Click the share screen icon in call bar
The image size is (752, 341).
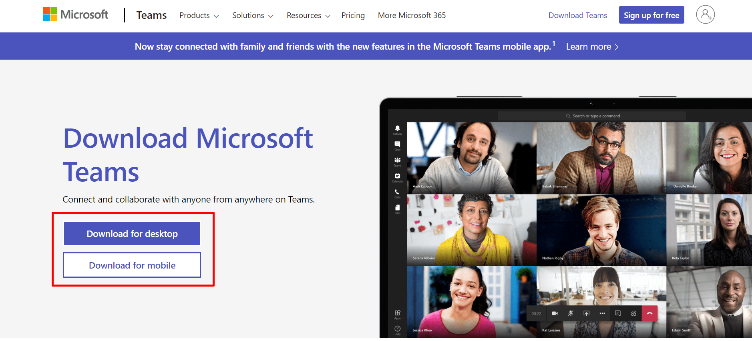coord(586,313)
